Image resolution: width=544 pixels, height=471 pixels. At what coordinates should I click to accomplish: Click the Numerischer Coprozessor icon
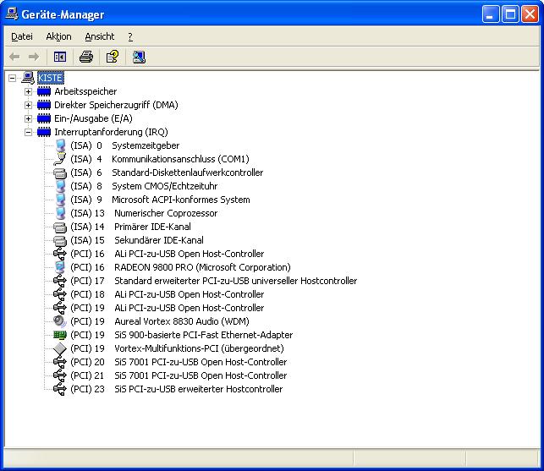(x=60, y=213)
